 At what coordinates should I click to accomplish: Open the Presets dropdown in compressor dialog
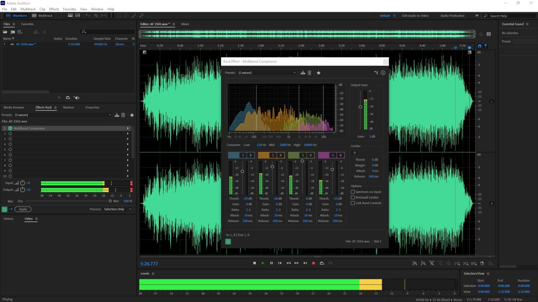(x=267, y=73)
